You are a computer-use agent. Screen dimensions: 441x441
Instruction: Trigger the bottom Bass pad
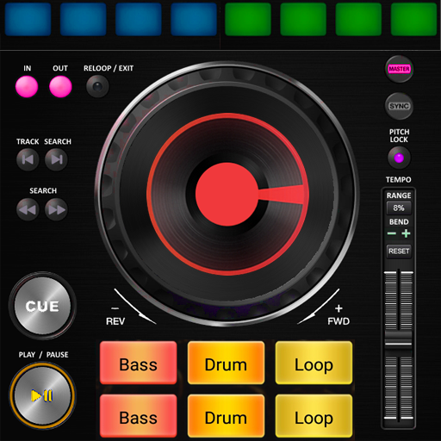pyautogui.click(x=139, y=416)
